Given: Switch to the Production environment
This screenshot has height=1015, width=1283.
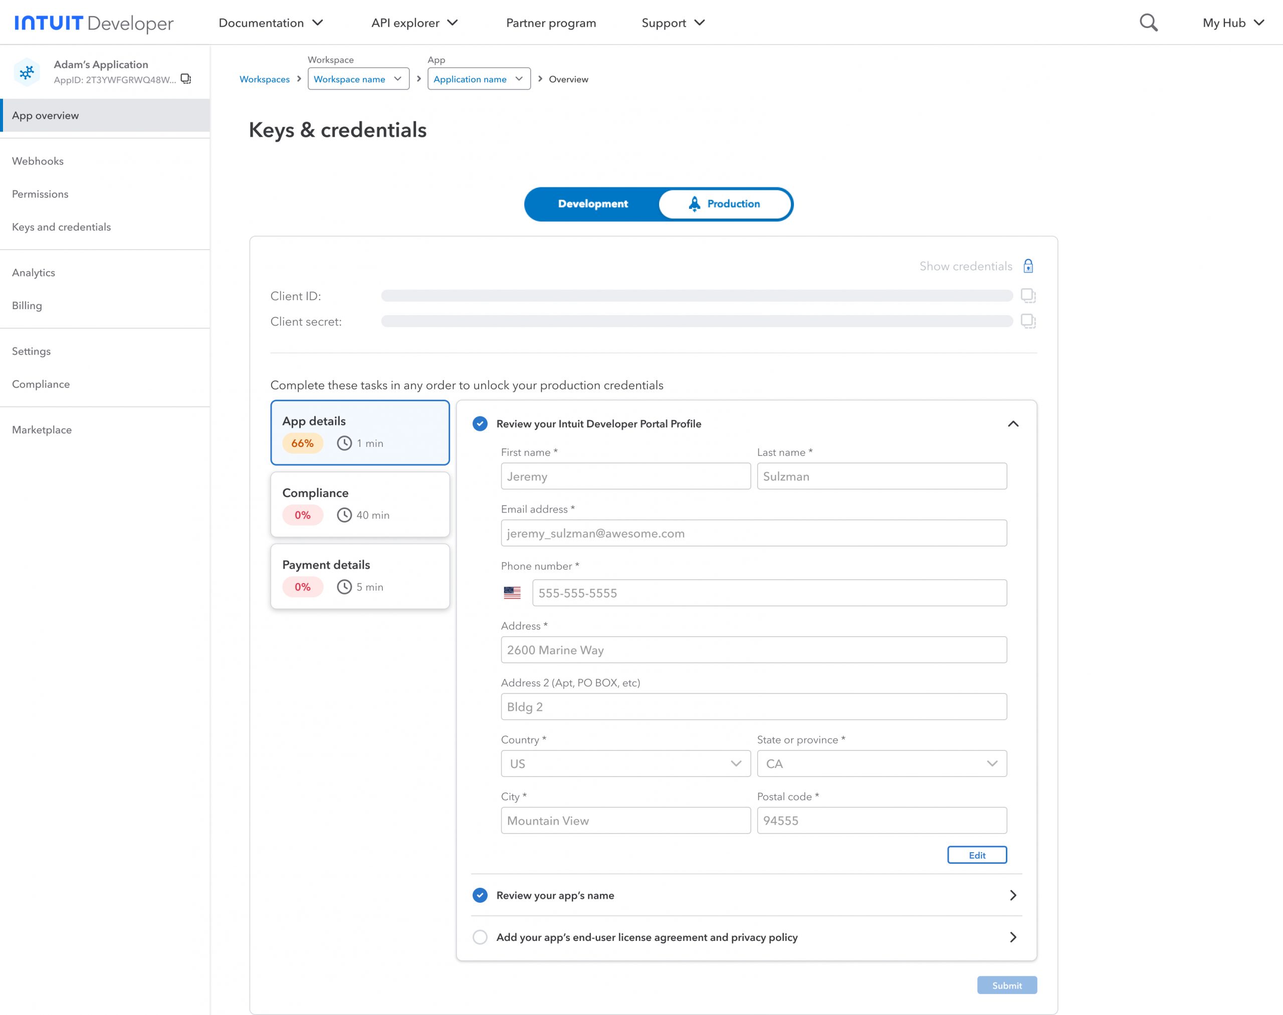Looking at the screenshot, I should (725, 204).
